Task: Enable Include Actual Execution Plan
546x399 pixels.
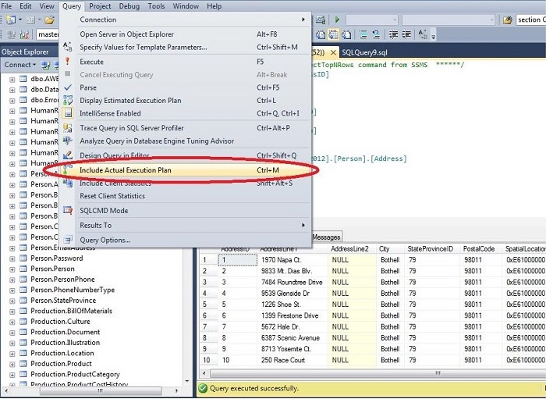Action: click(186, 170)
